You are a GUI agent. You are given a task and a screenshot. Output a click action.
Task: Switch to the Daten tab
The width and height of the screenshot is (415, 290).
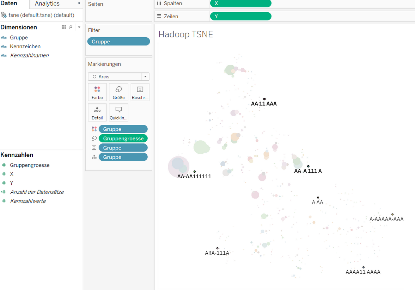coord(9,4)
